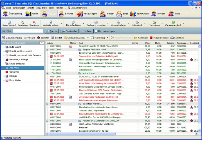
Task: Expand the Seagate Festplatte 18 GB row
Action: click(47, 49)
